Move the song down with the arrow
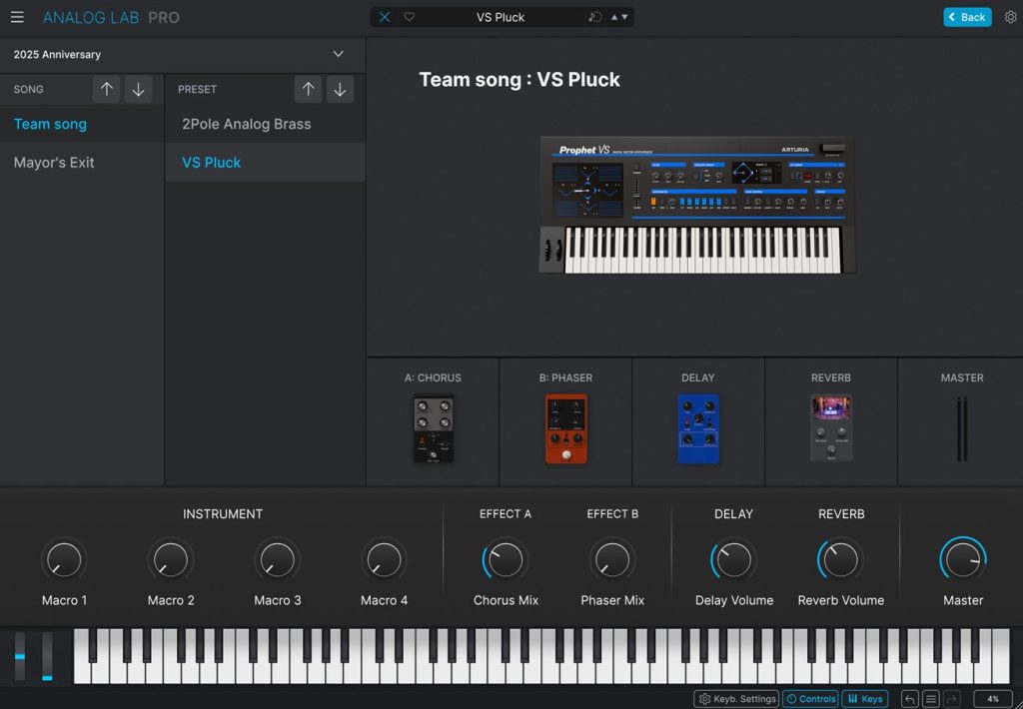Viewport: 1023px width, 709px height. coord(138,89)
